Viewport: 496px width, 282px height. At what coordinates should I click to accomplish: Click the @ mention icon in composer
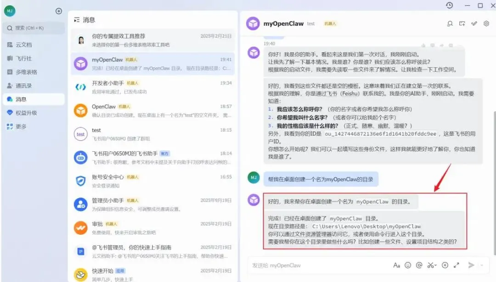tap(419, 265)
